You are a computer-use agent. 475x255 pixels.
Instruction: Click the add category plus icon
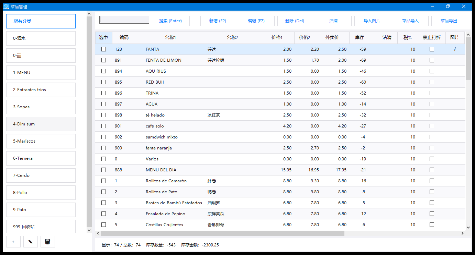[13, 242]
